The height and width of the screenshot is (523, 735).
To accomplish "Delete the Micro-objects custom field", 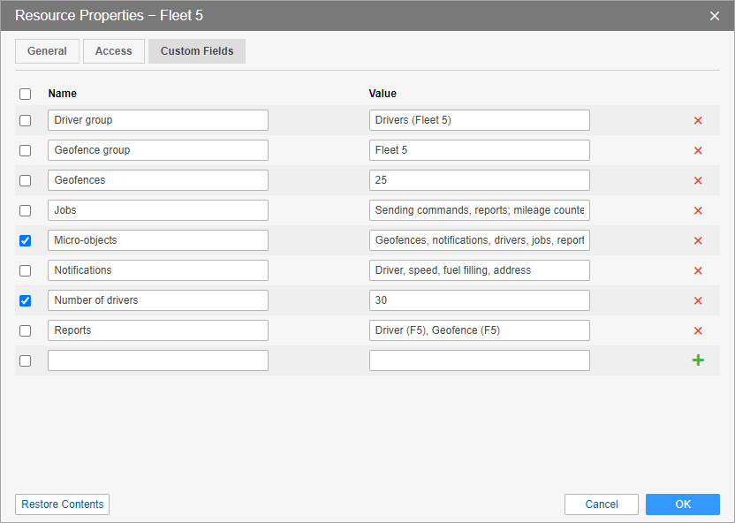I will click(698, 240).
